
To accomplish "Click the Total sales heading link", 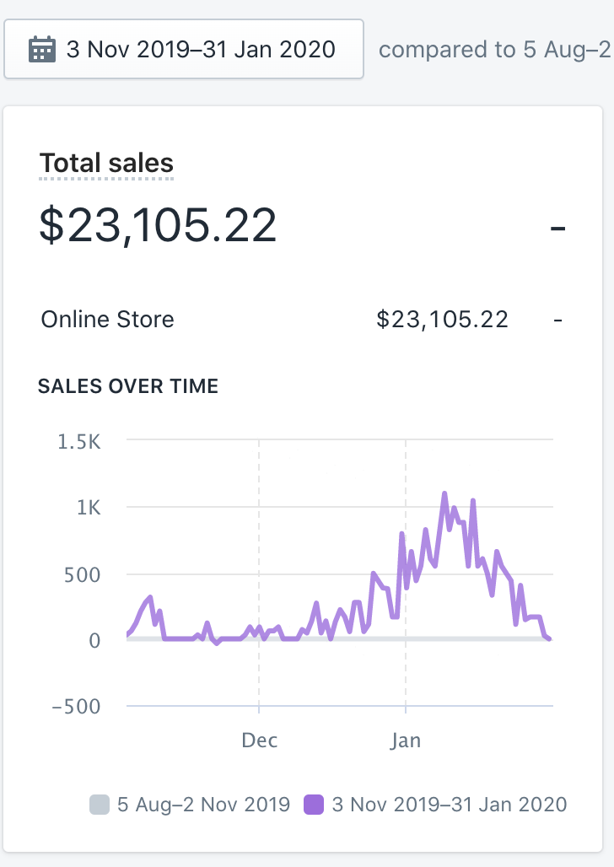I will pyautogui.click(x=106, y=163).
